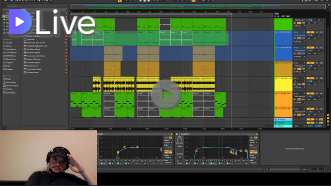Select Renaissance Axx Stereo plug-in
The image size is (331, 186).
pyautogui.click(x=36, y=56)
